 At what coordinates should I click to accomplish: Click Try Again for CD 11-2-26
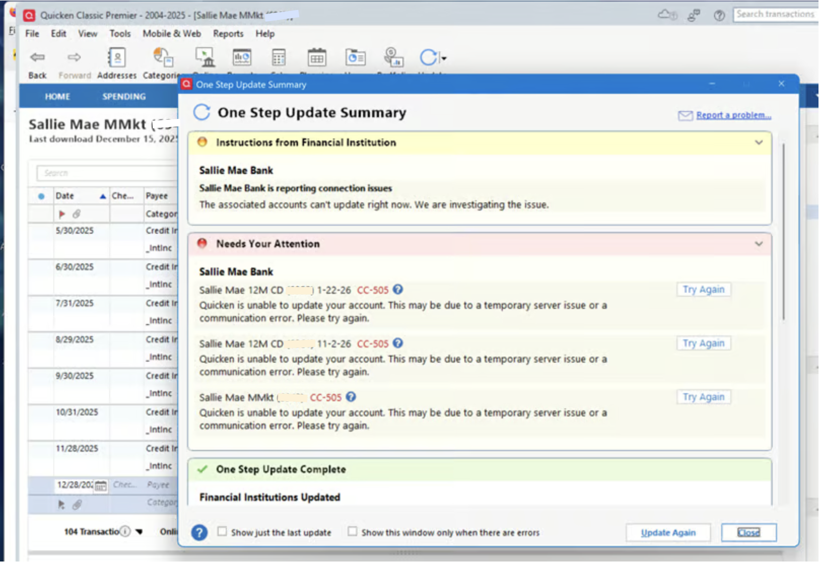click(x=704, y=344)
